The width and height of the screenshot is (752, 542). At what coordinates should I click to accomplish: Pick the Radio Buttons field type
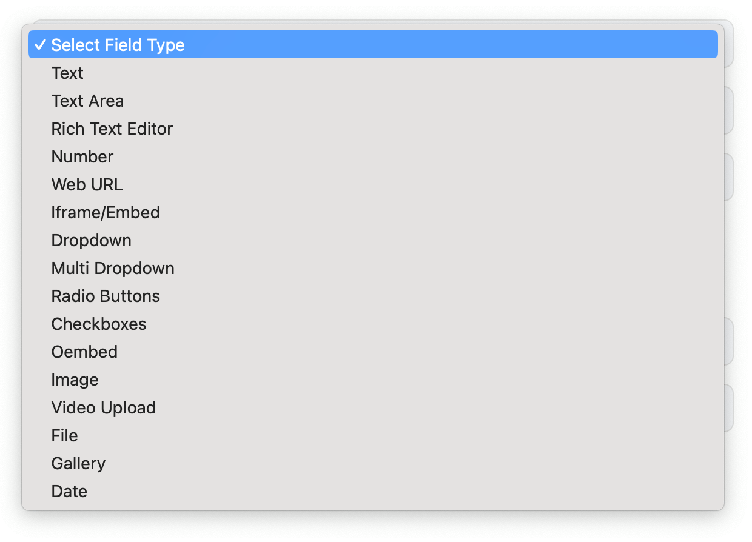click(106, 296)
